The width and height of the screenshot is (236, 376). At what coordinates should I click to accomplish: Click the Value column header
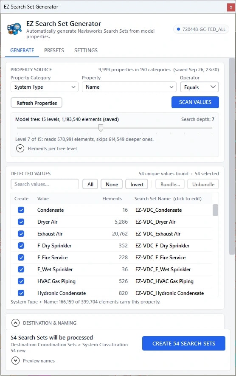(43, 199)
